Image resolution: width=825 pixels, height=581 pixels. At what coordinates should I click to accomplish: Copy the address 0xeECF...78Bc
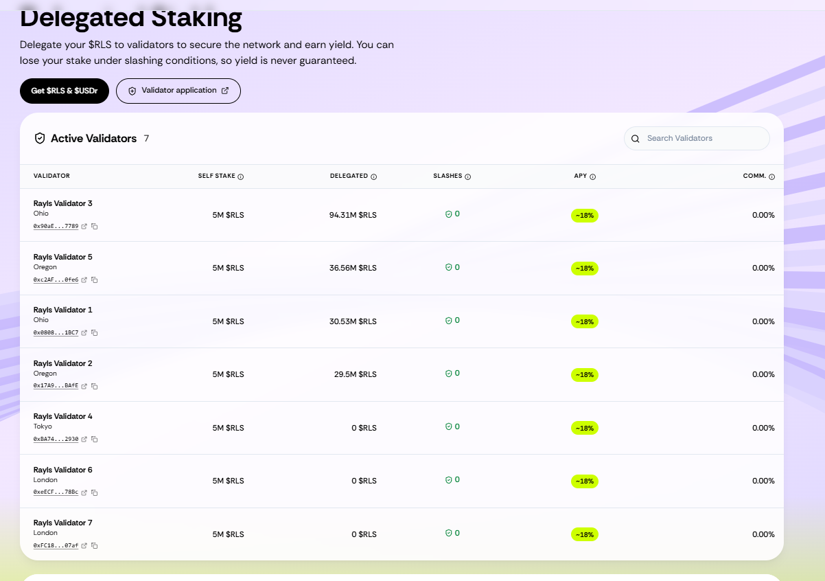(95, 492)
